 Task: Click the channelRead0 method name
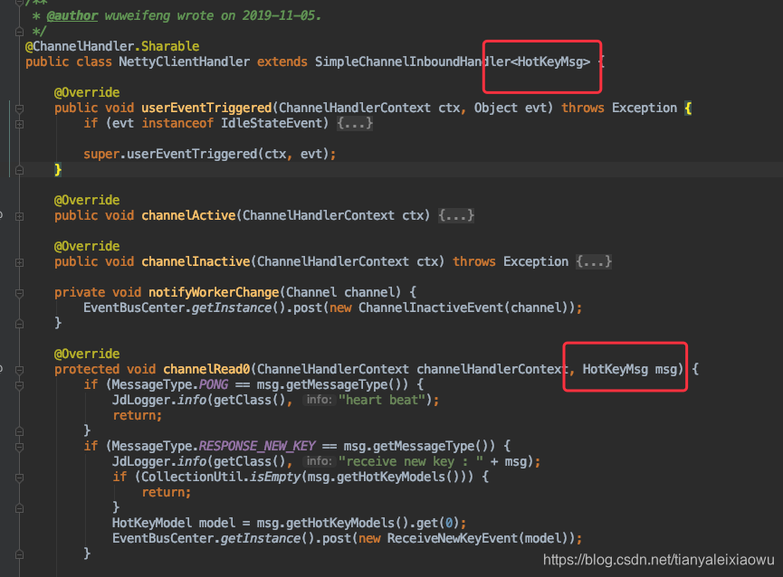[x=206, y=369]
